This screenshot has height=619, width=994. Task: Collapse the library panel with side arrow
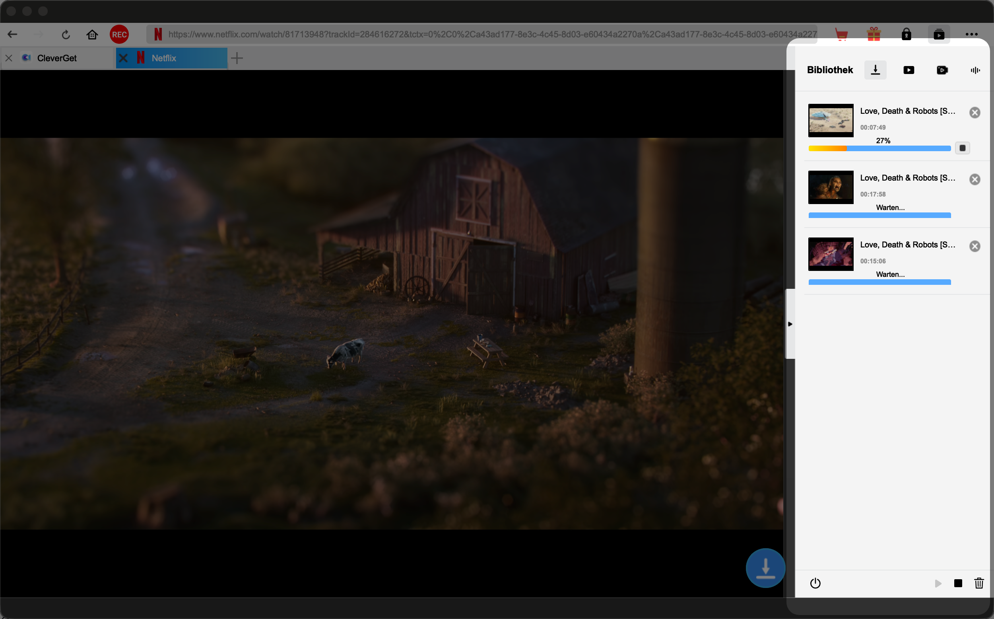pyautogui.click(x=790, y=324)
